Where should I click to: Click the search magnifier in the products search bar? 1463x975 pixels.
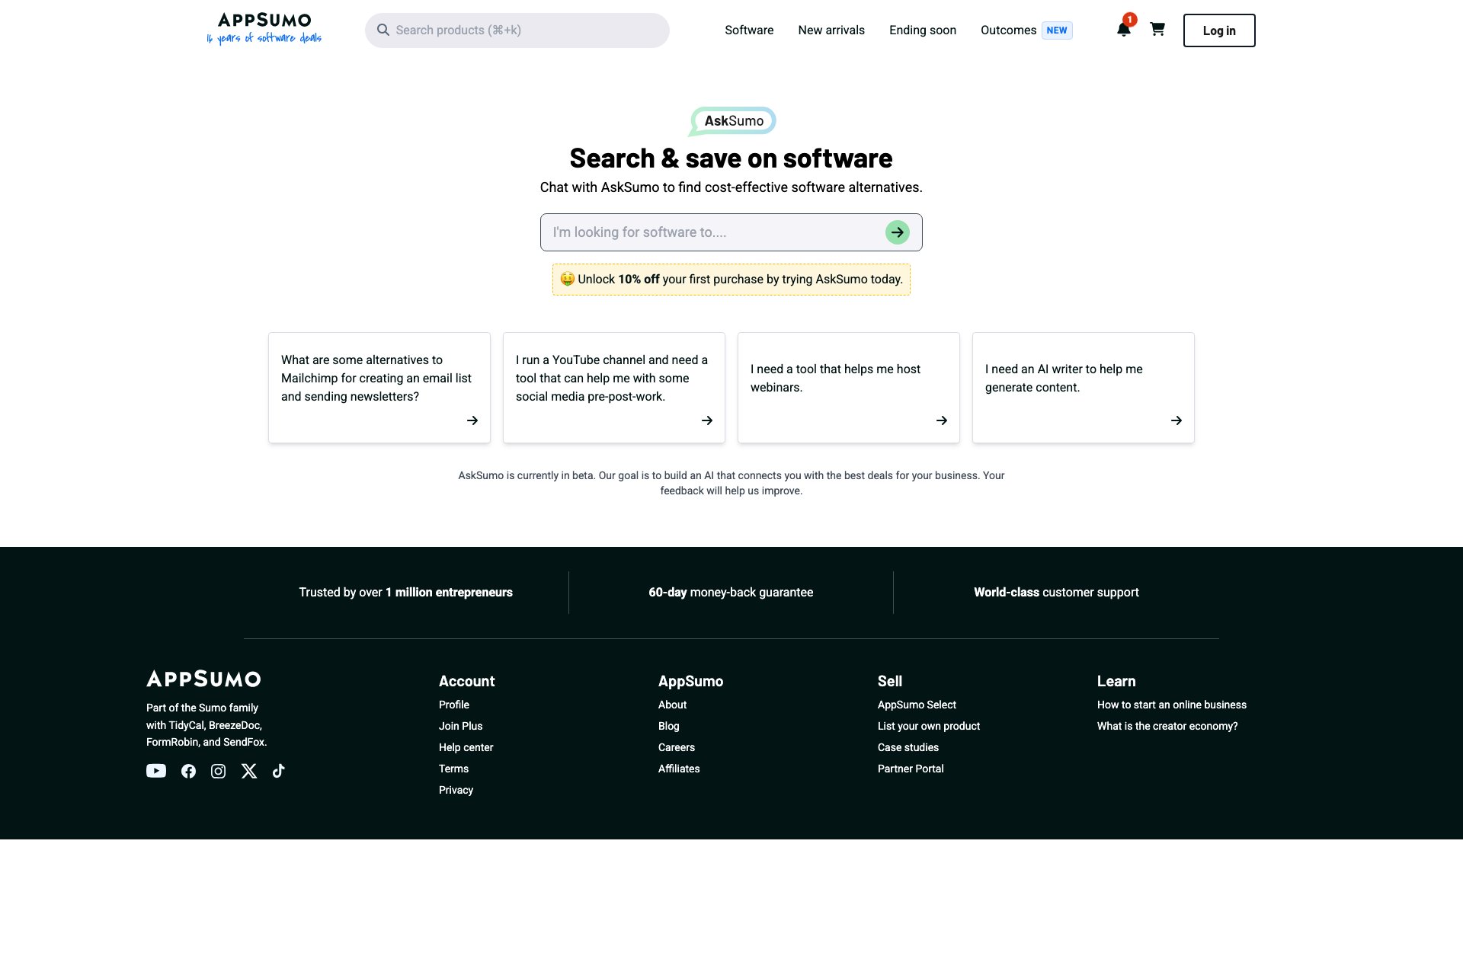tap(384, 30)
